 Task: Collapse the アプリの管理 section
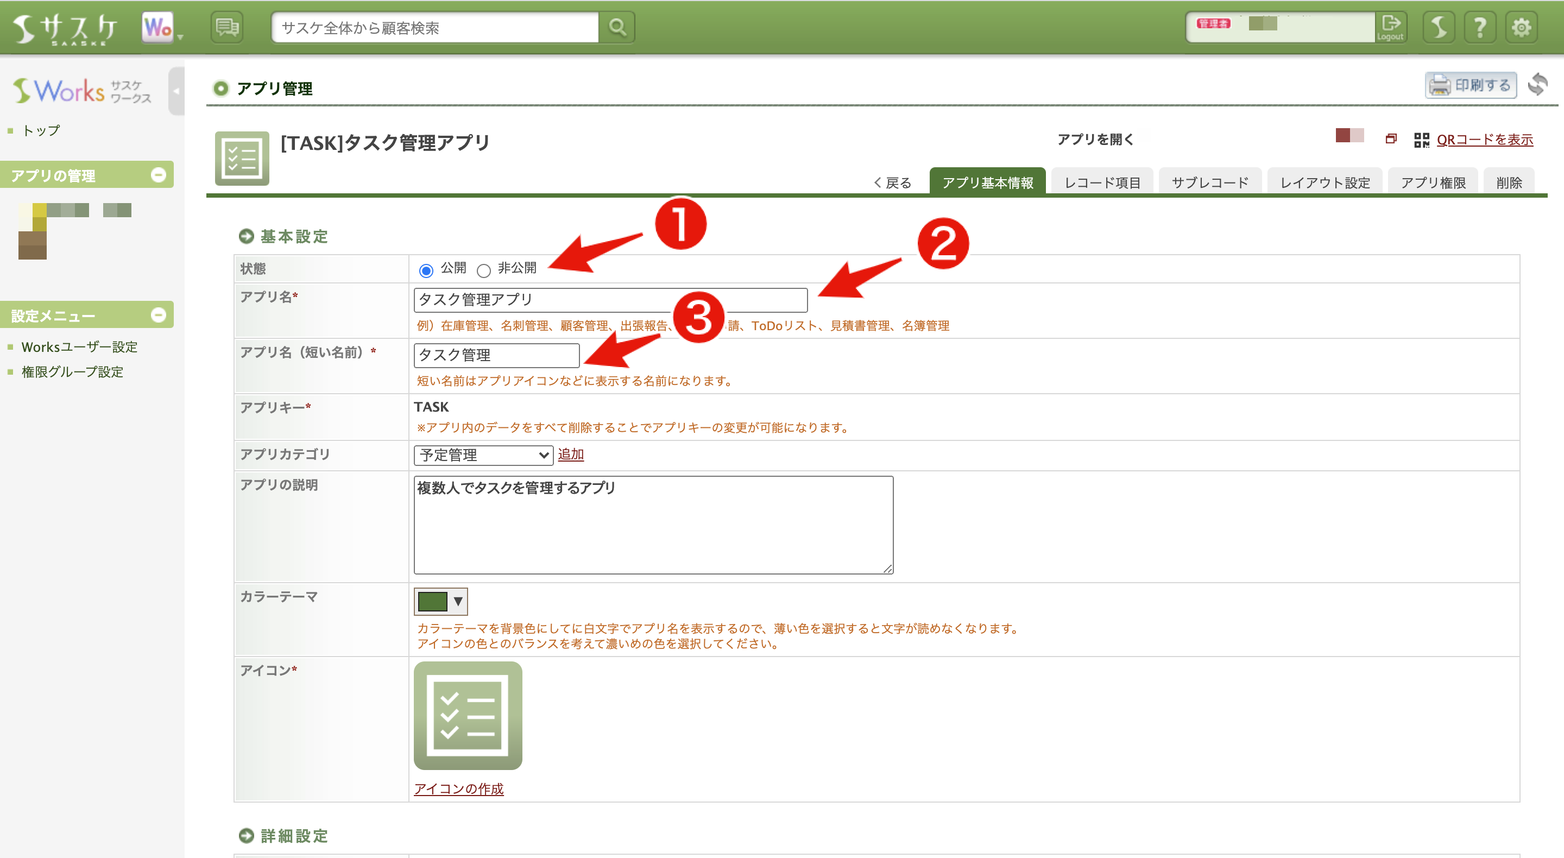(x=159, y=175)
